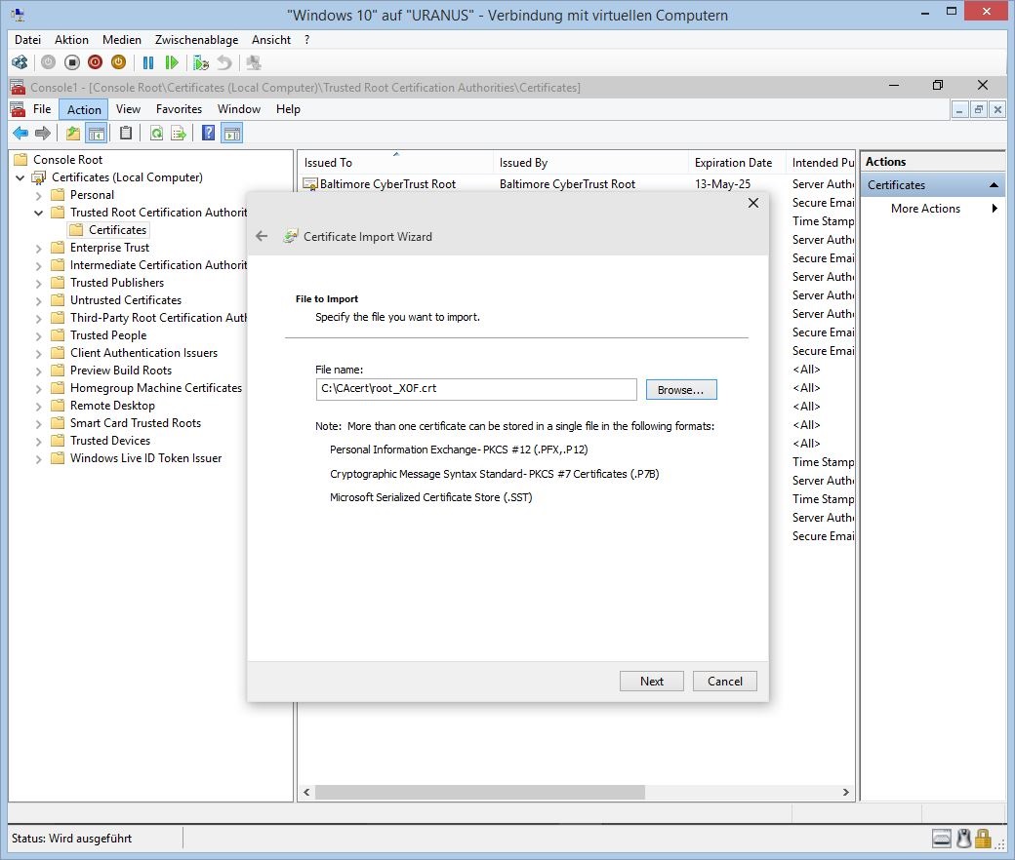The width and height of the screenshot is (1015, 860).
Task: Collapse the Trusted Root Certification Authorities node
Action: click(39, 213)
